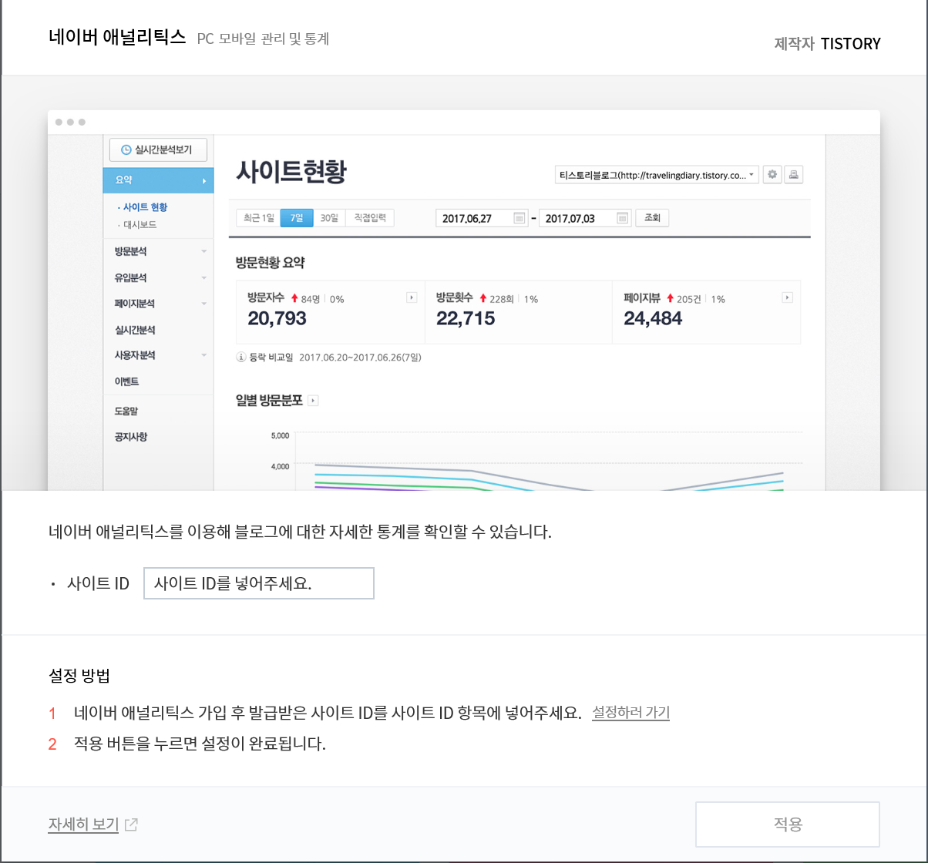Open the start date calendar icon
Screen dimensions: 928x863
pyautogui.click(x=519, y=218)
